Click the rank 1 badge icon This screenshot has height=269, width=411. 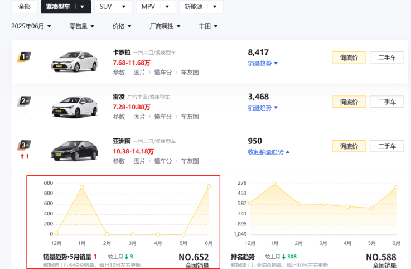(25, 57)
